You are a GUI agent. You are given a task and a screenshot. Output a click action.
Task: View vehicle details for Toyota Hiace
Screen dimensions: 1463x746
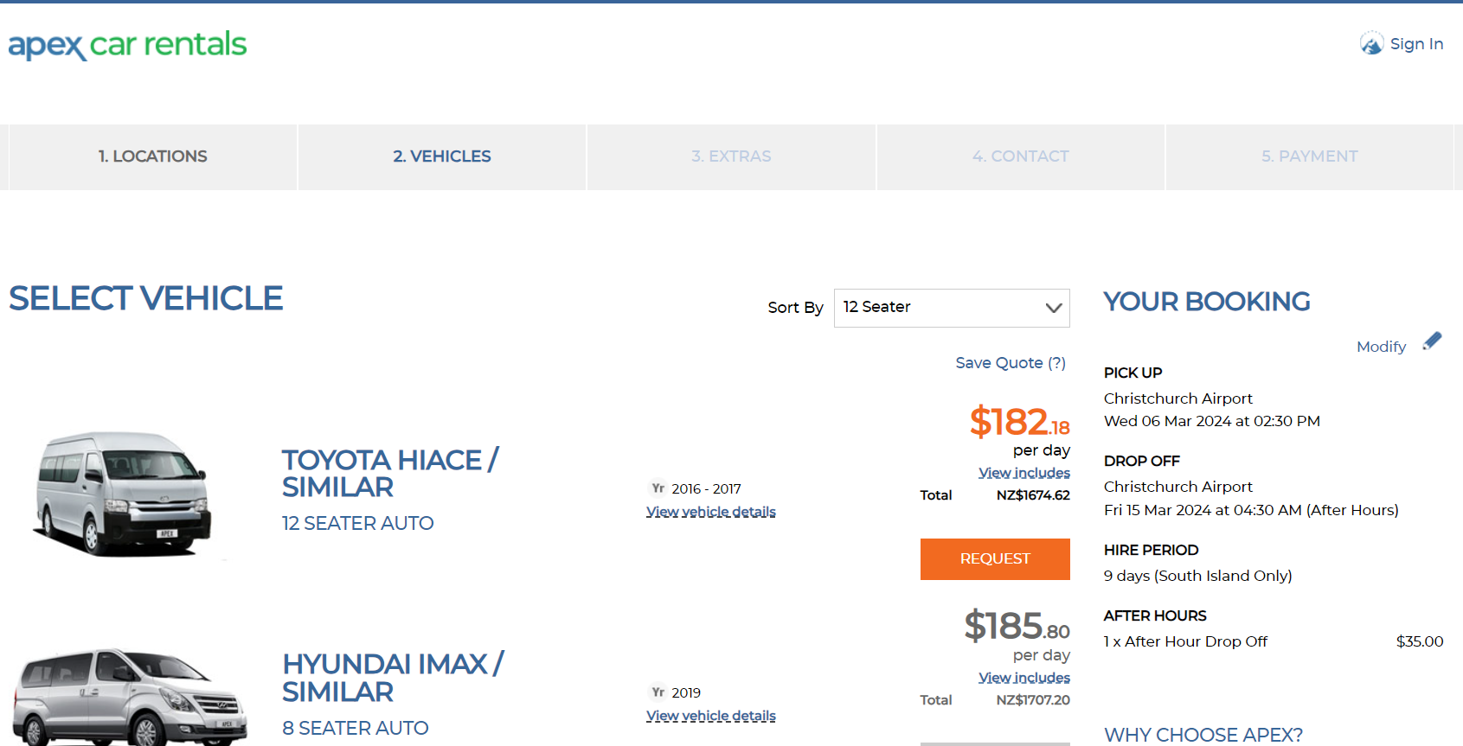coord(711,512)
